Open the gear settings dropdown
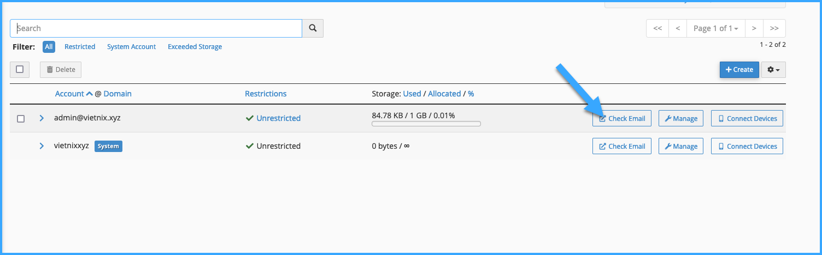Image resolution: width=822 pixels, height=255 pixels. (x=773, y=70)
